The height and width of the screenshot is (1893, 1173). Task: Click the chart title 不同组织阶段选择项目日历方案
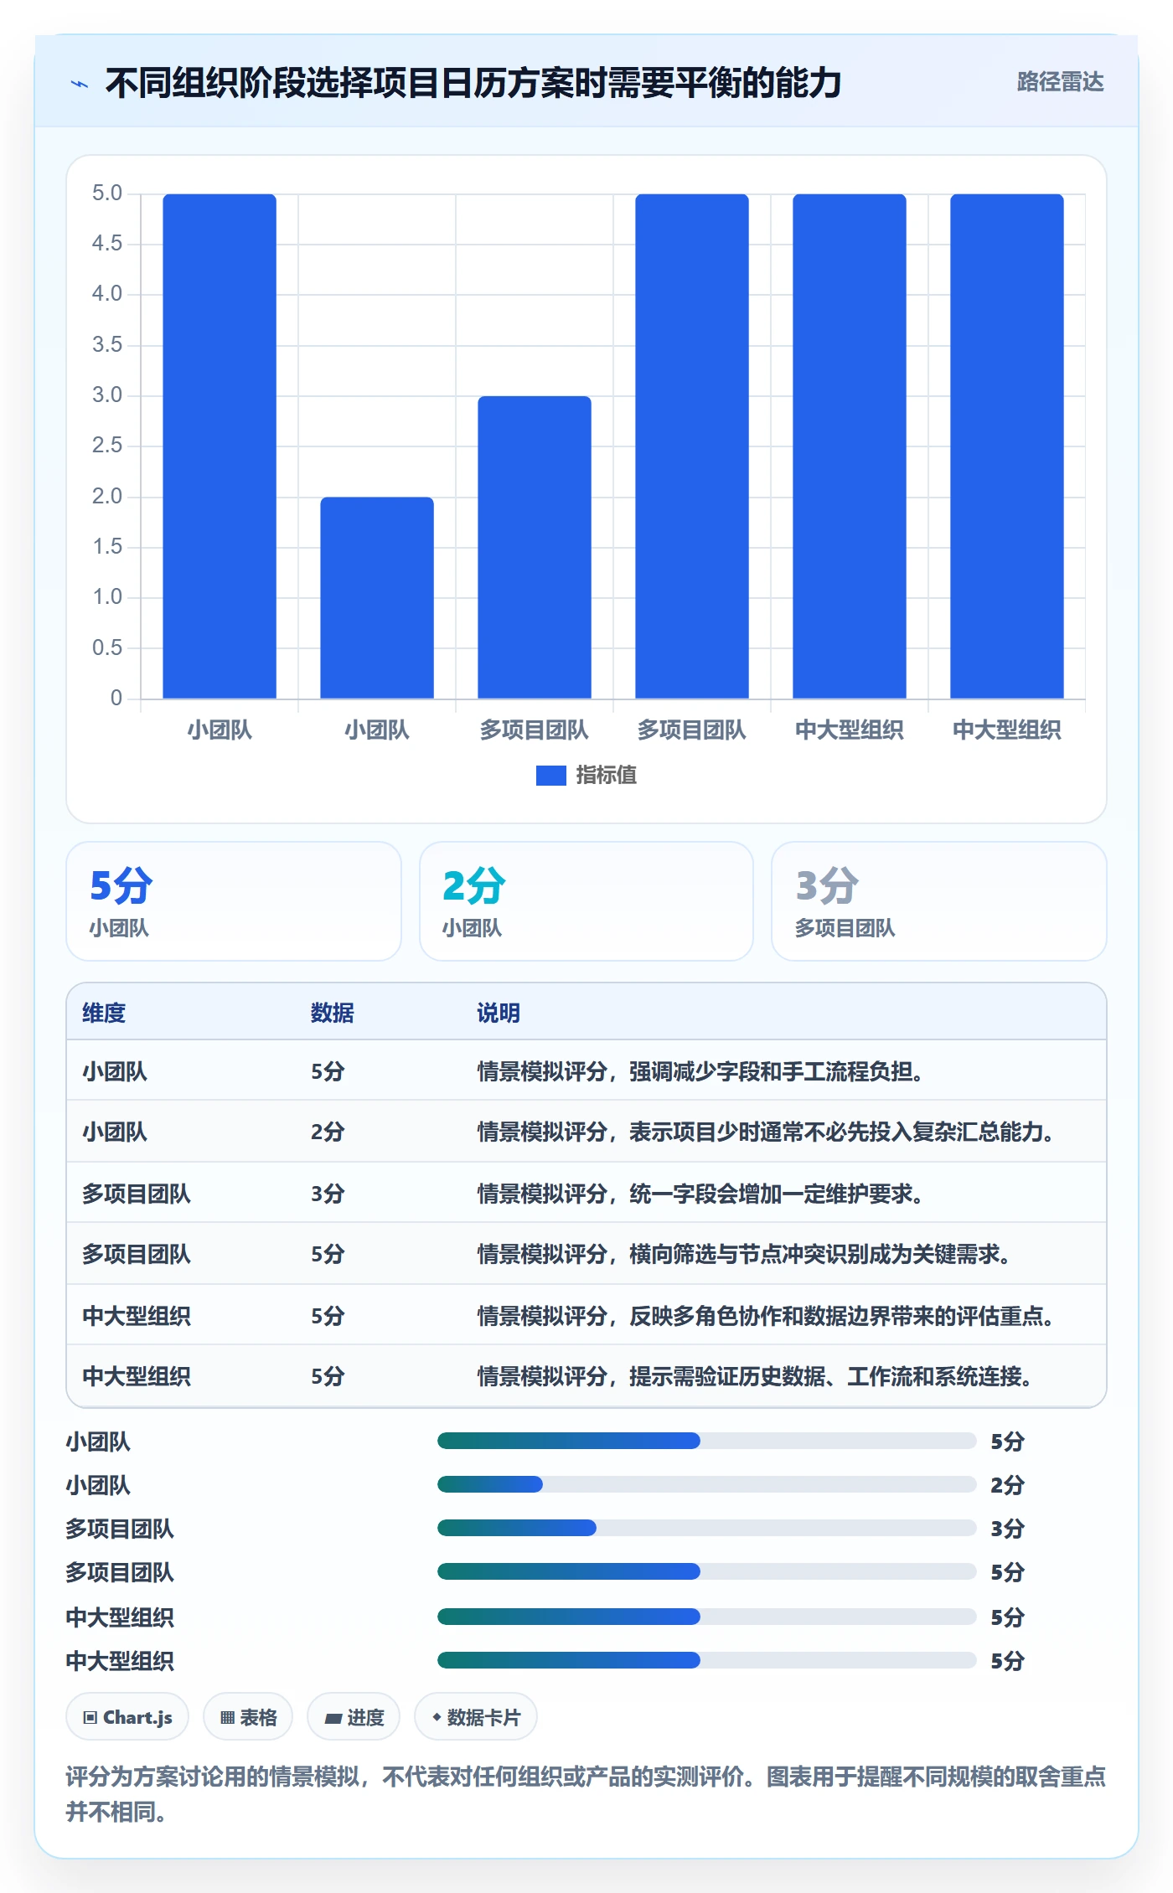tap(473, 83)
